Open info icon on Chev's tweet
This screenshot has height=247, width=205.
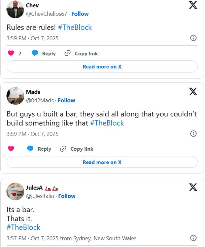point(194,38)
